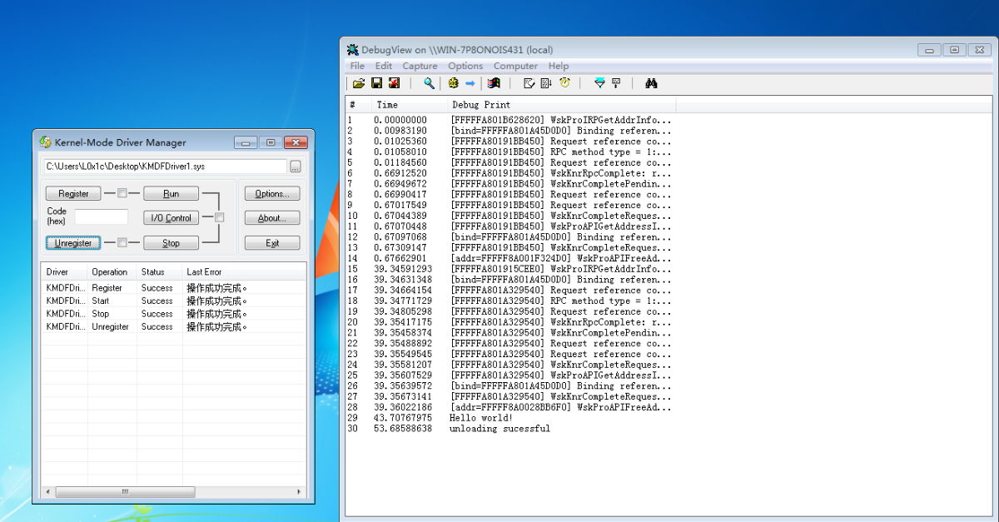The height and width of the screenshot is (522, 999).
Task: Click the Register button
Action: [x=73, y=193]
